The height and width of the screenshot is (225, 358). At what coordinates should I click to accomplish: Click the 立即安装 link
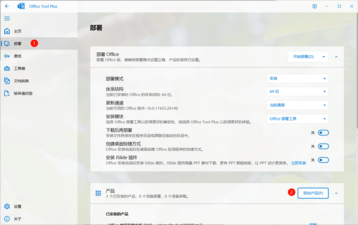[298, 163]
